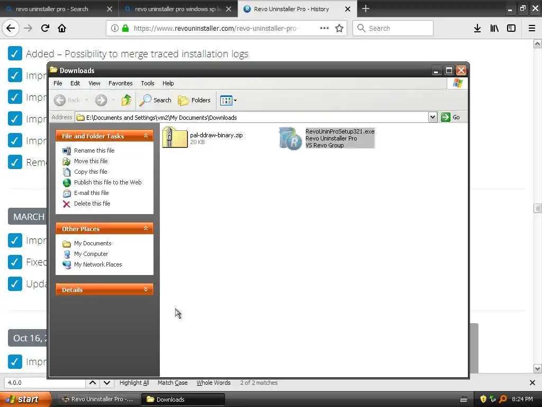Open View menu in Downloads window
The width and height of the screenshot is (542, 407).
94,83
